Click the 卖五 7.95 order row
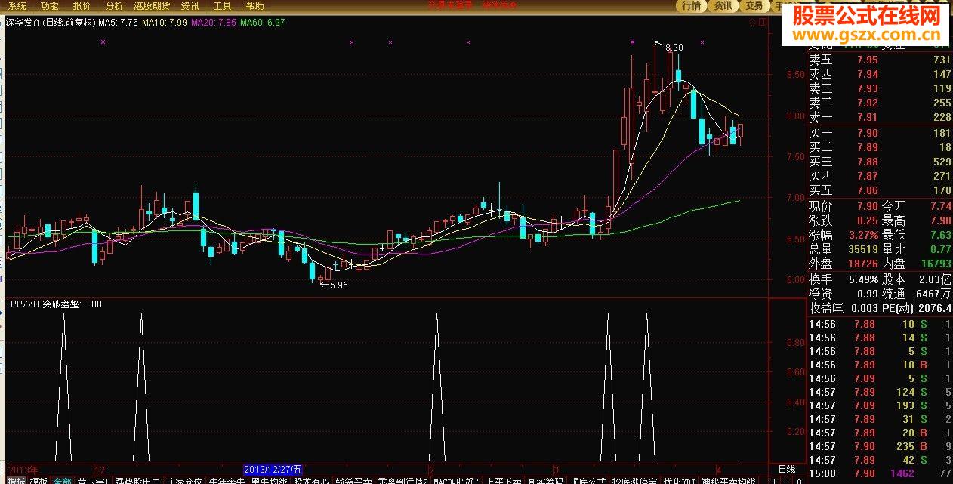Image resolution: width=953 pixels, height=484 pixels. pyautogui.click(x=880, y=60)
